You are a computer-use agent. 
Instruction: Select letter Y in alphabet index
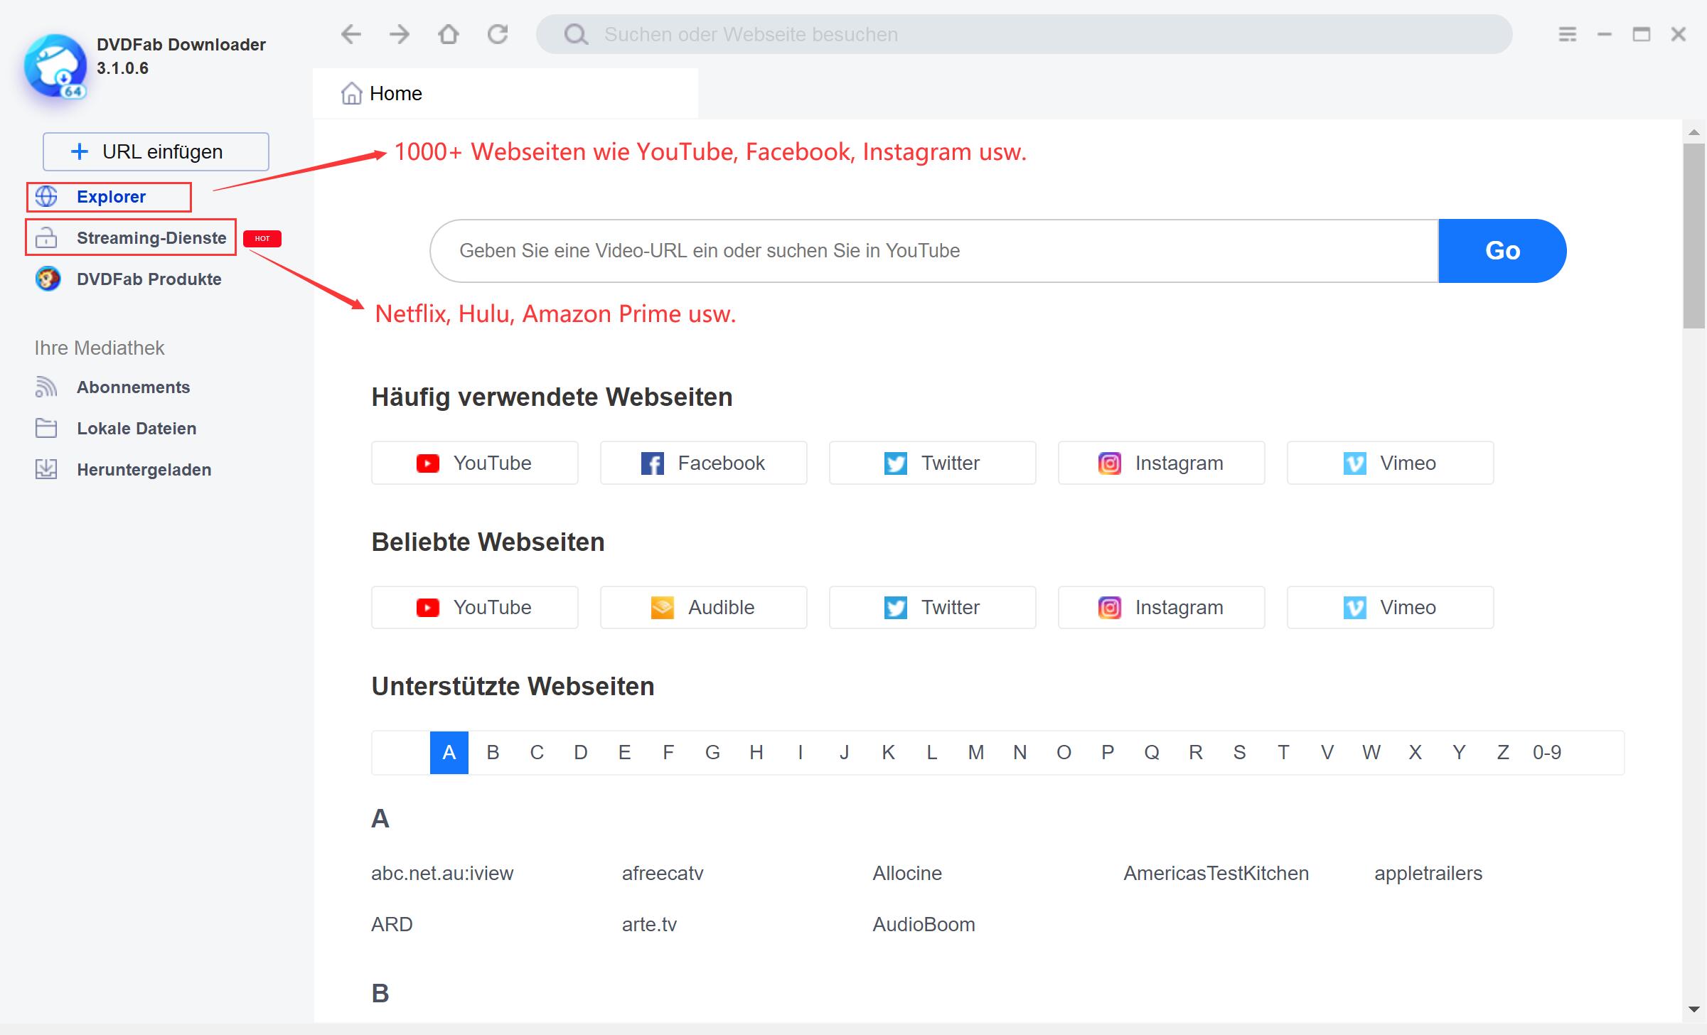[1460, 752]
